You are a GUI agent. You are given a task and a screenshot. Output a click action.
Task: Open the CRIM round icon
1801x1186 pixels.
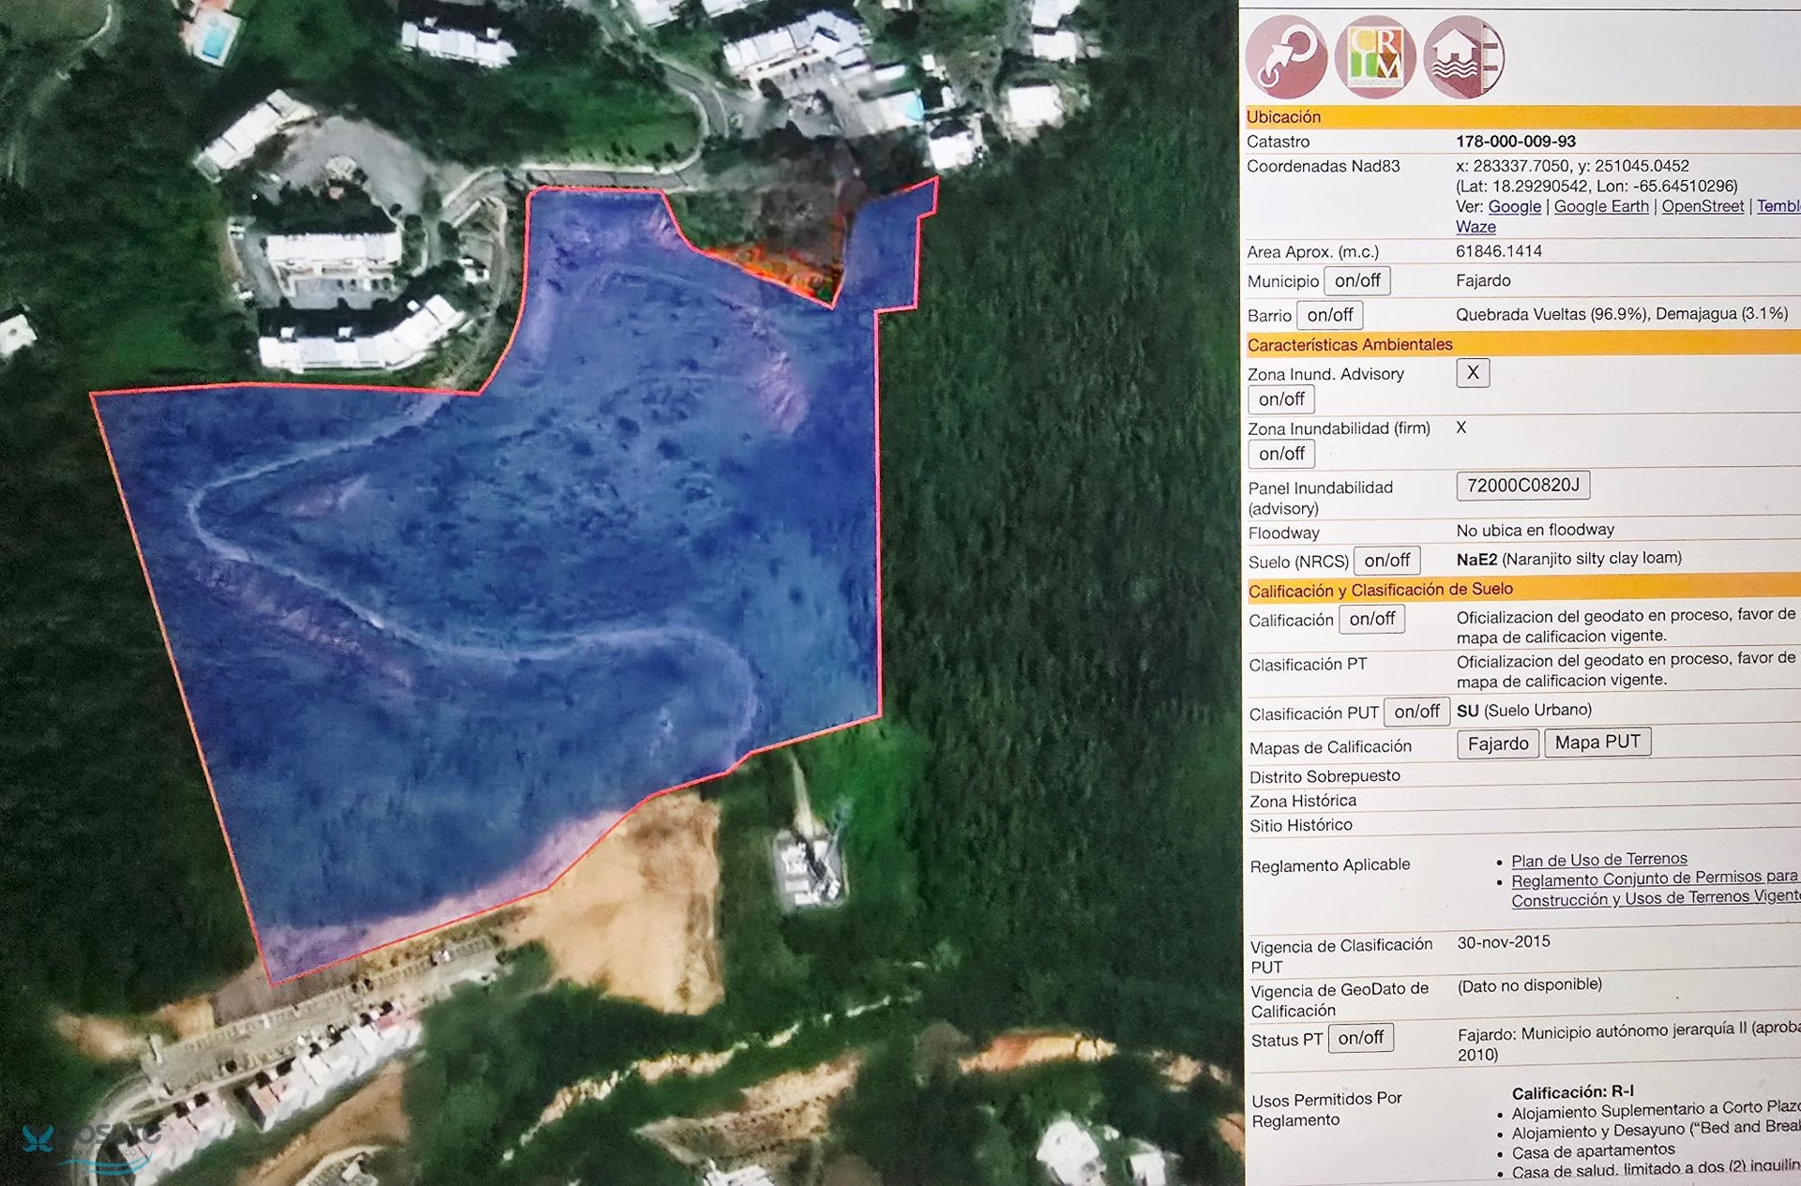tap(1374, 56)
